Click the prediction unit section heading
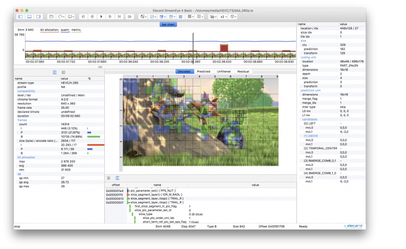Image resolution: width=406 pixels, height=249 pixels. click(x=311, y=90)
